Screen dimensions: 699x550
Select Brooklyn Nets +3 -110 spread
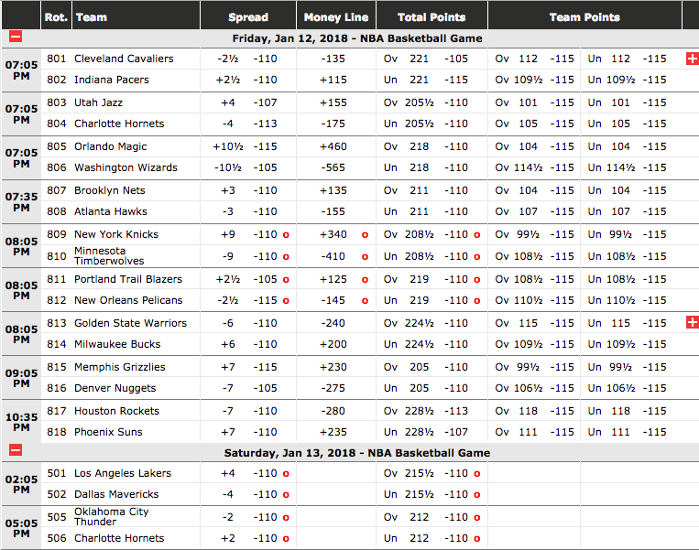click(x=249, y=190)
